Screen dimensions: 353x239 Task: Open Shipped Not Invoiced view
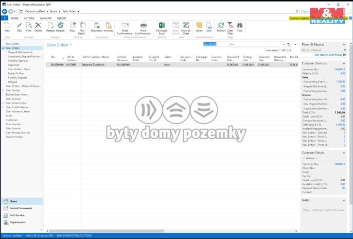click(x=20, y=52)
